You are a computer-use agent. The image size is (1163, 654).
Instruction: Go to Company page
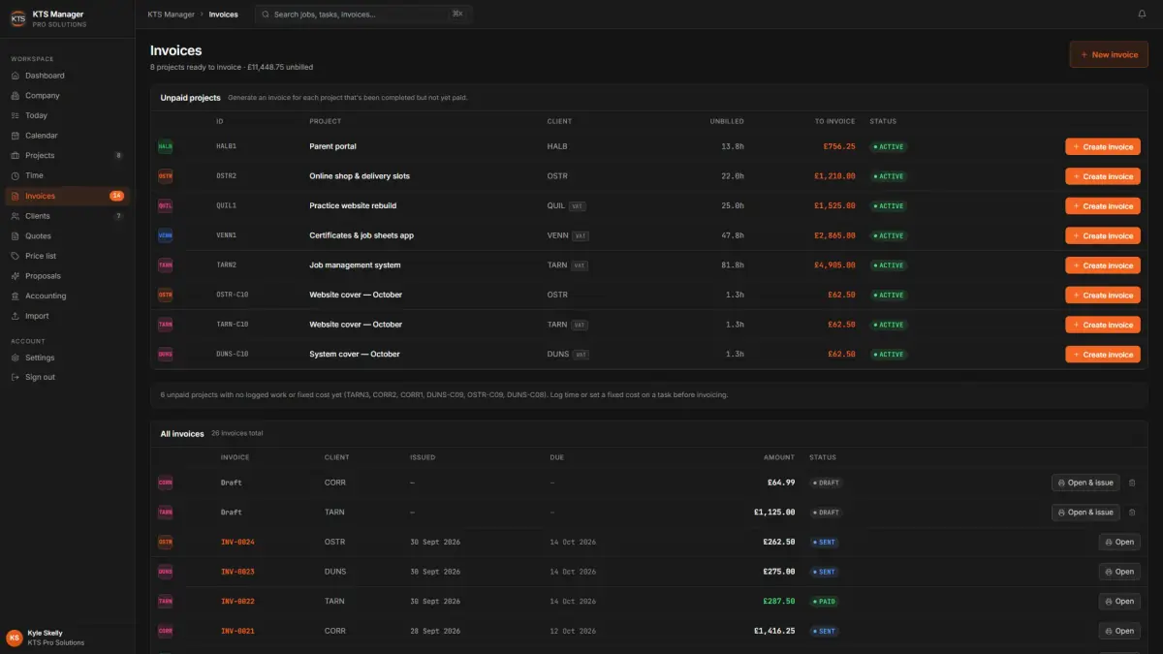coord(67,95)
